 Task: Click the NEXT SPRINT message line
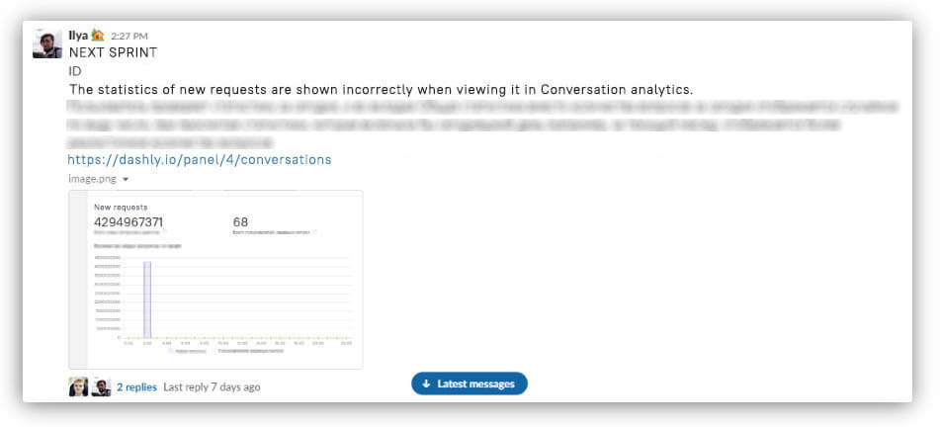coord(114,52)
